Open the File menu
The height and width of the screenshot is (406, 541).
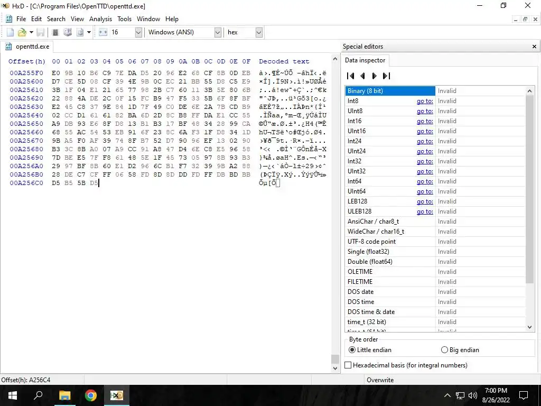[x=21, y=19]
